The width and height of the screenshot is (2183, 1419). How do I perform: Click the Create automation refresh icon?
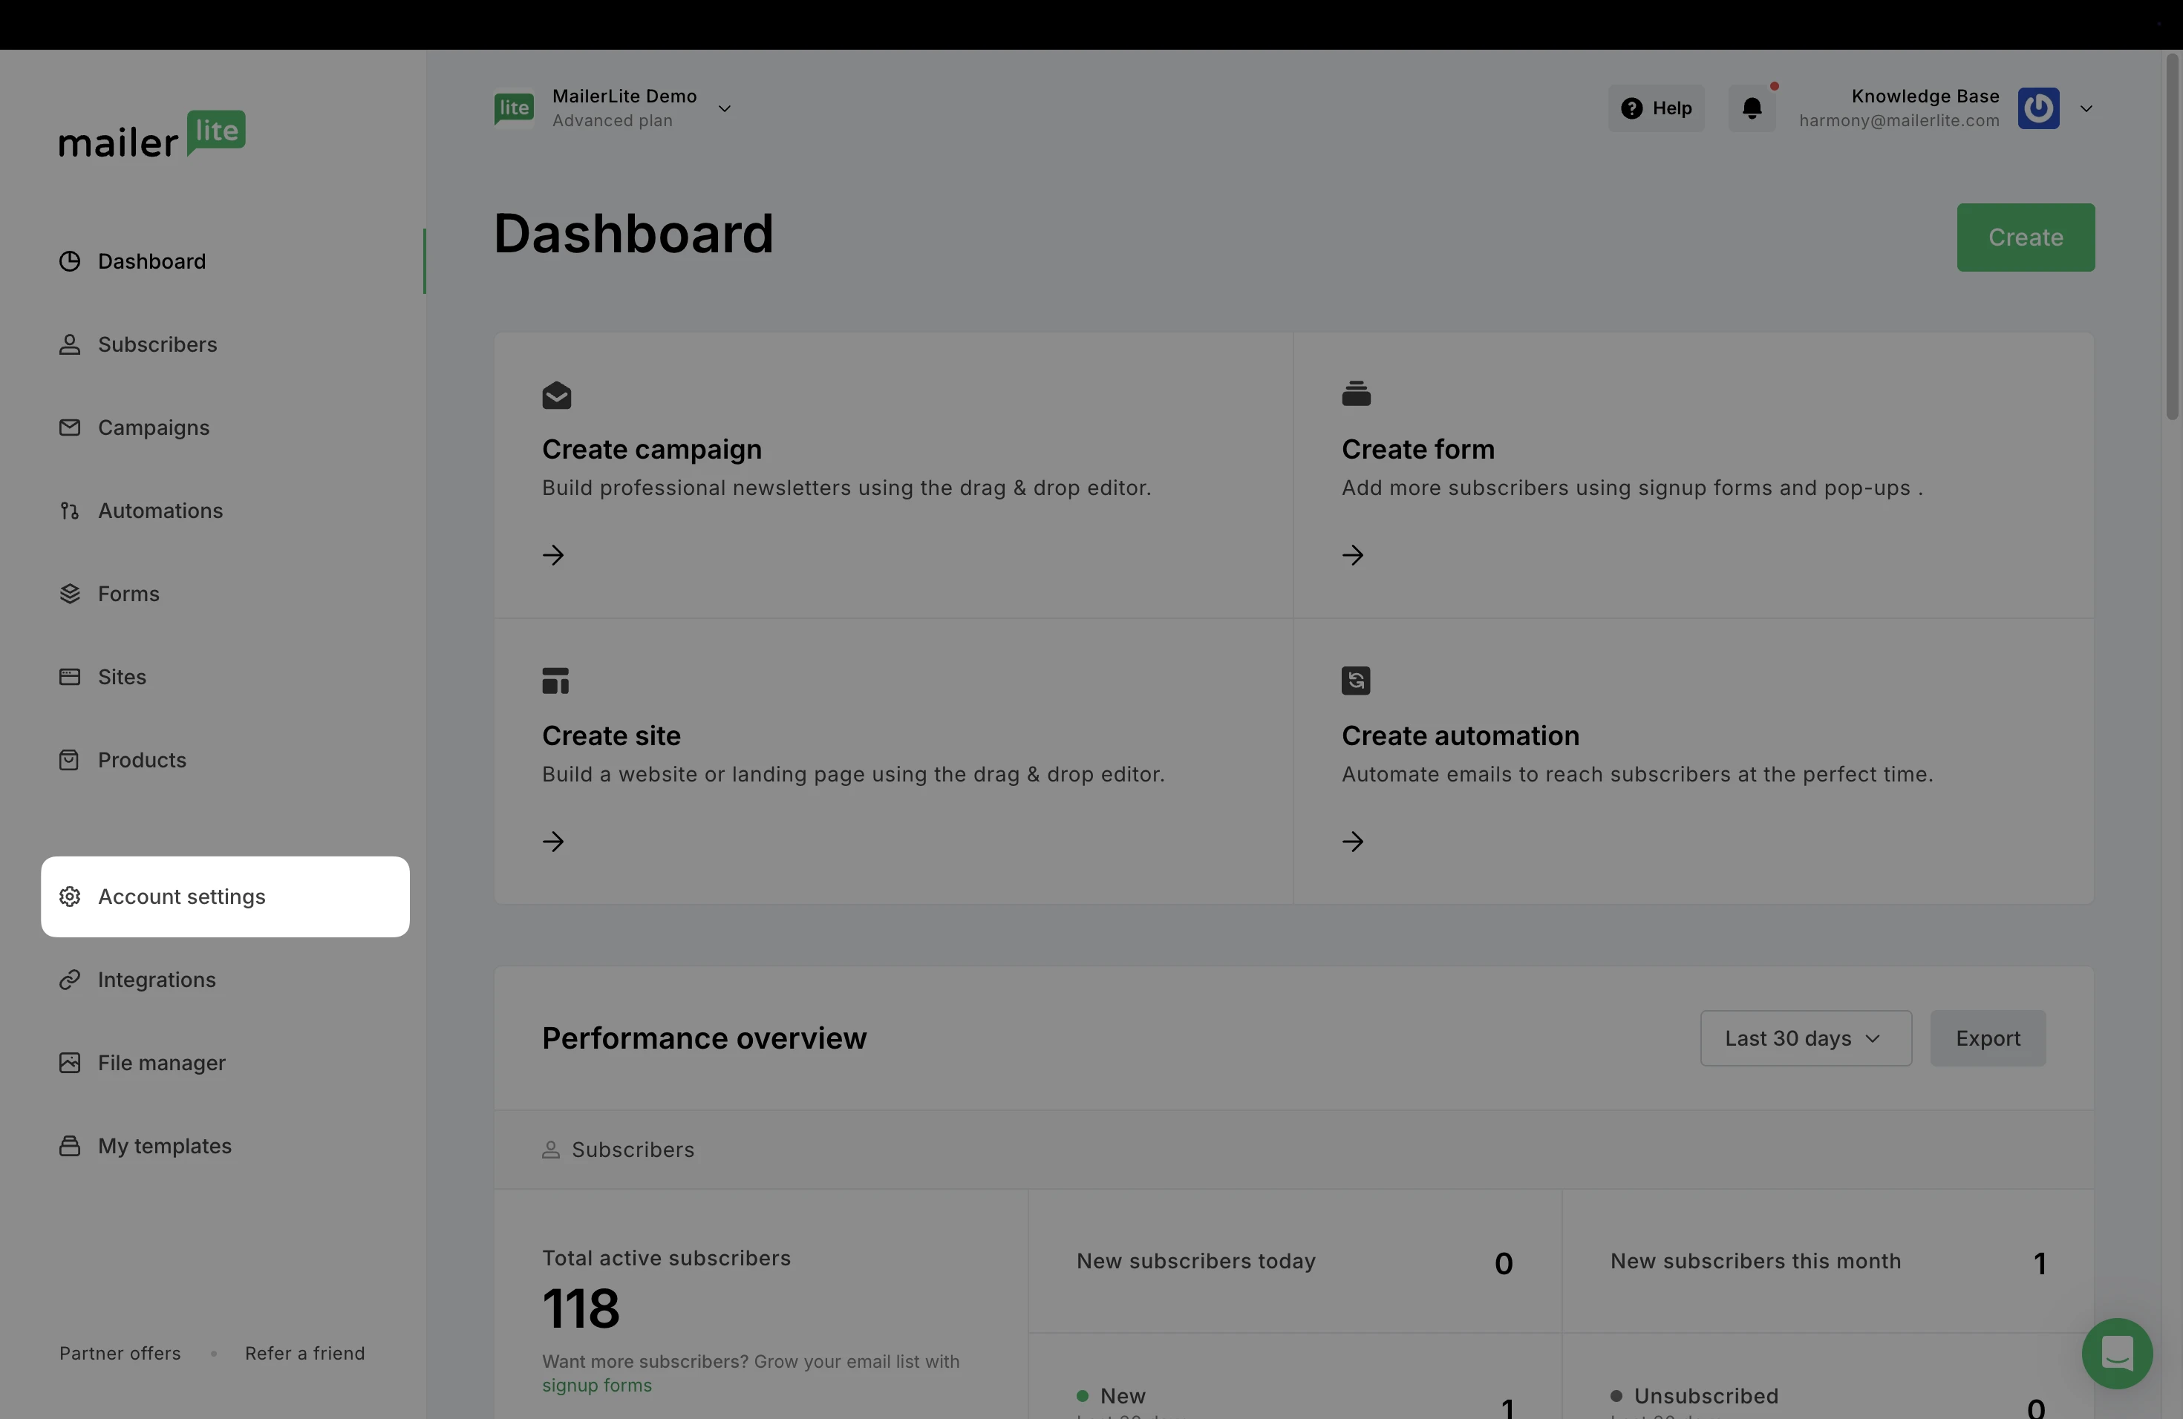click(x=1356, y=681)
